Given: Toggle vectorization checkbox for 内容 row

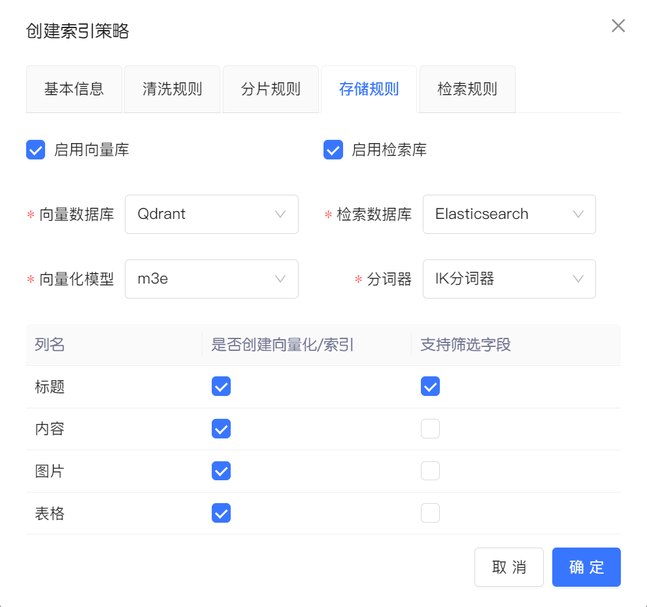Looking at the screenshot, I should (x=222, y=429).
